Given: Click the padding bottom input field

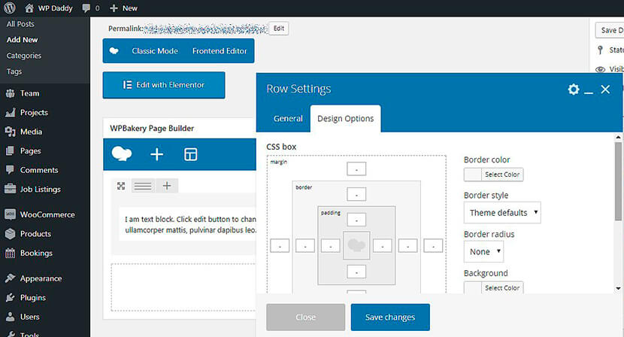Looking at the screenshot, I should coord(356,272).
